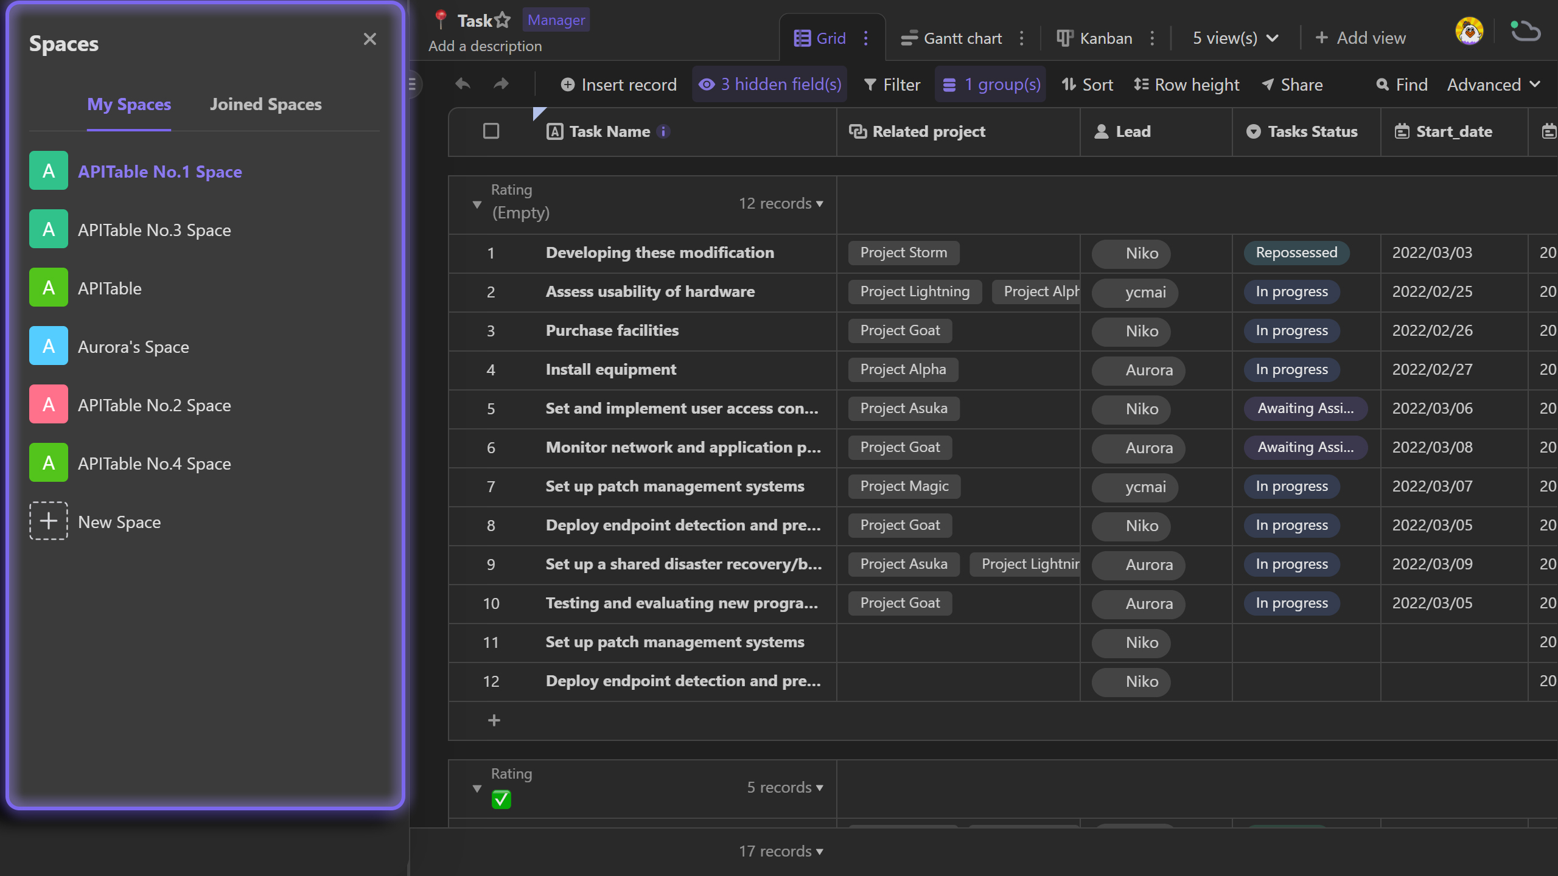Close the Spaces panel
Image resolution: width=1558 pixels, height=876 pixels.
[x=369, y=39]
